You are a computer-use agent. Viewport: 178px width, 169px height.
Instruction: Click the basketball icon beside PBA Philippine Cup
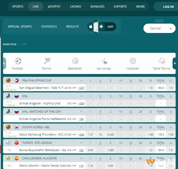tap(8, 80)
